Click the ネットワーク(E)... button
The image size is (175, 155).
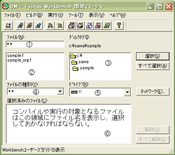tap(153, 91)
